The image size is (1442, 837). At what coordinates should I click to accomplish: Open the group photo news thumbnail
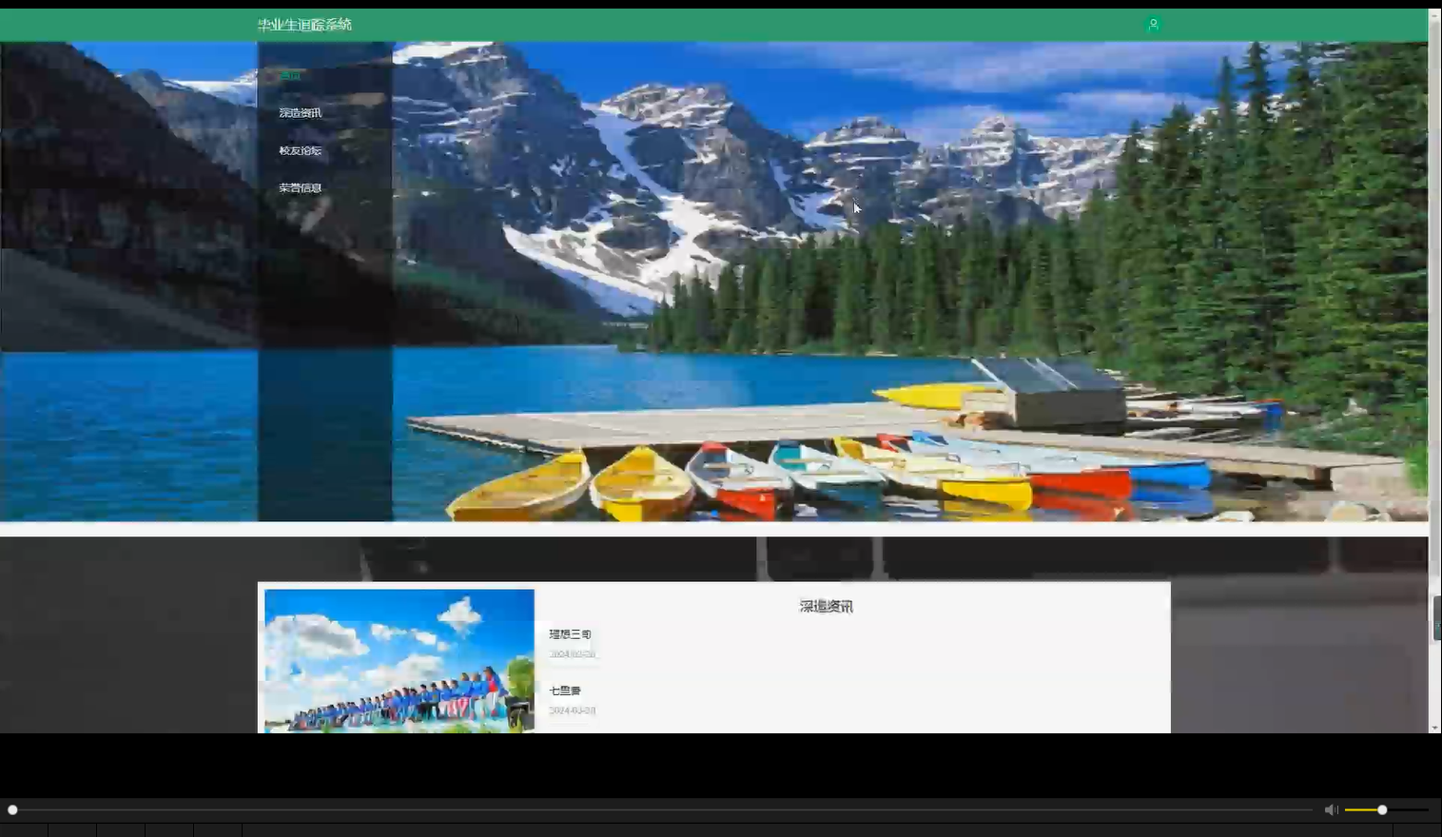point(399,661)
